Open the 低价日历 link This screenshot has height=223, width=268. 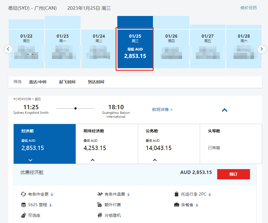248,8
